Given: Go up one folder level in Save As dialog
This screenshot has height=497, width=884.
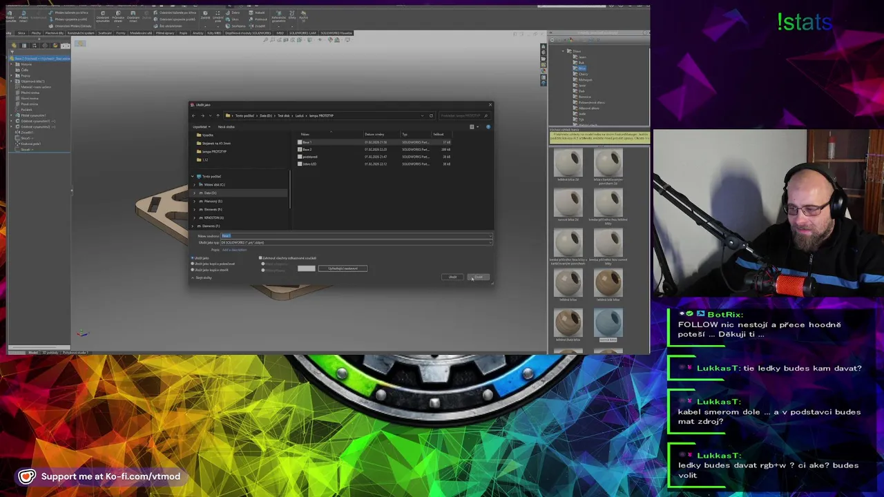Looking at the screenshot, I should coord(218,115).
